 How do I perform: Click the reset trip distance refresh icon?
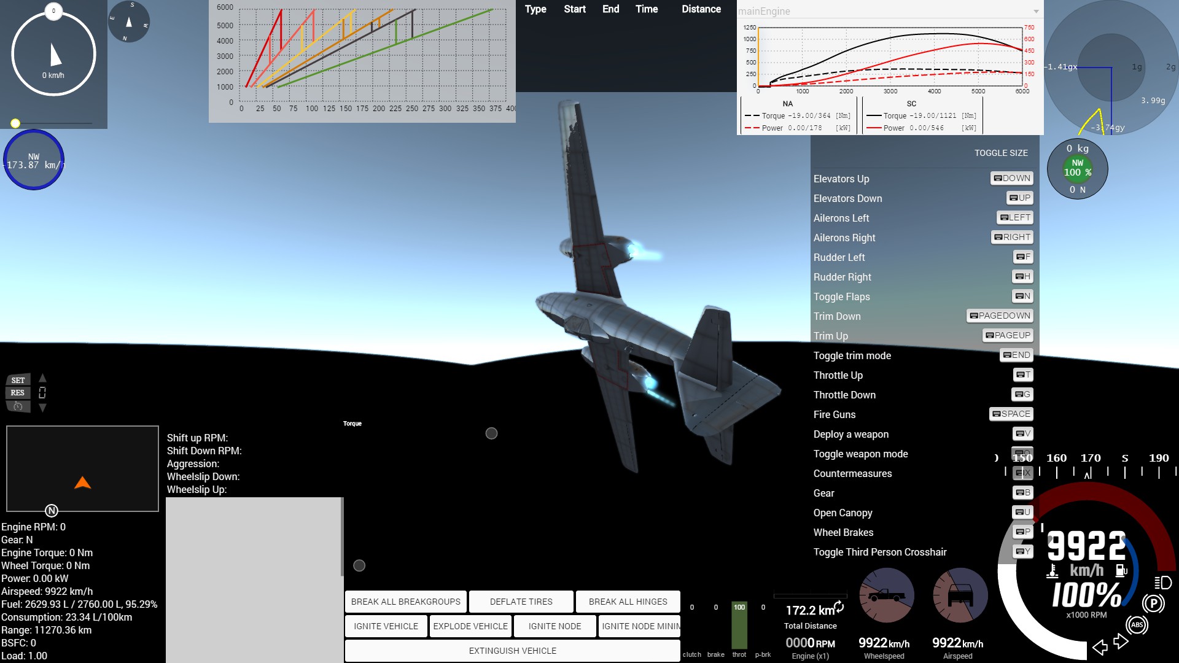[839, 607]
